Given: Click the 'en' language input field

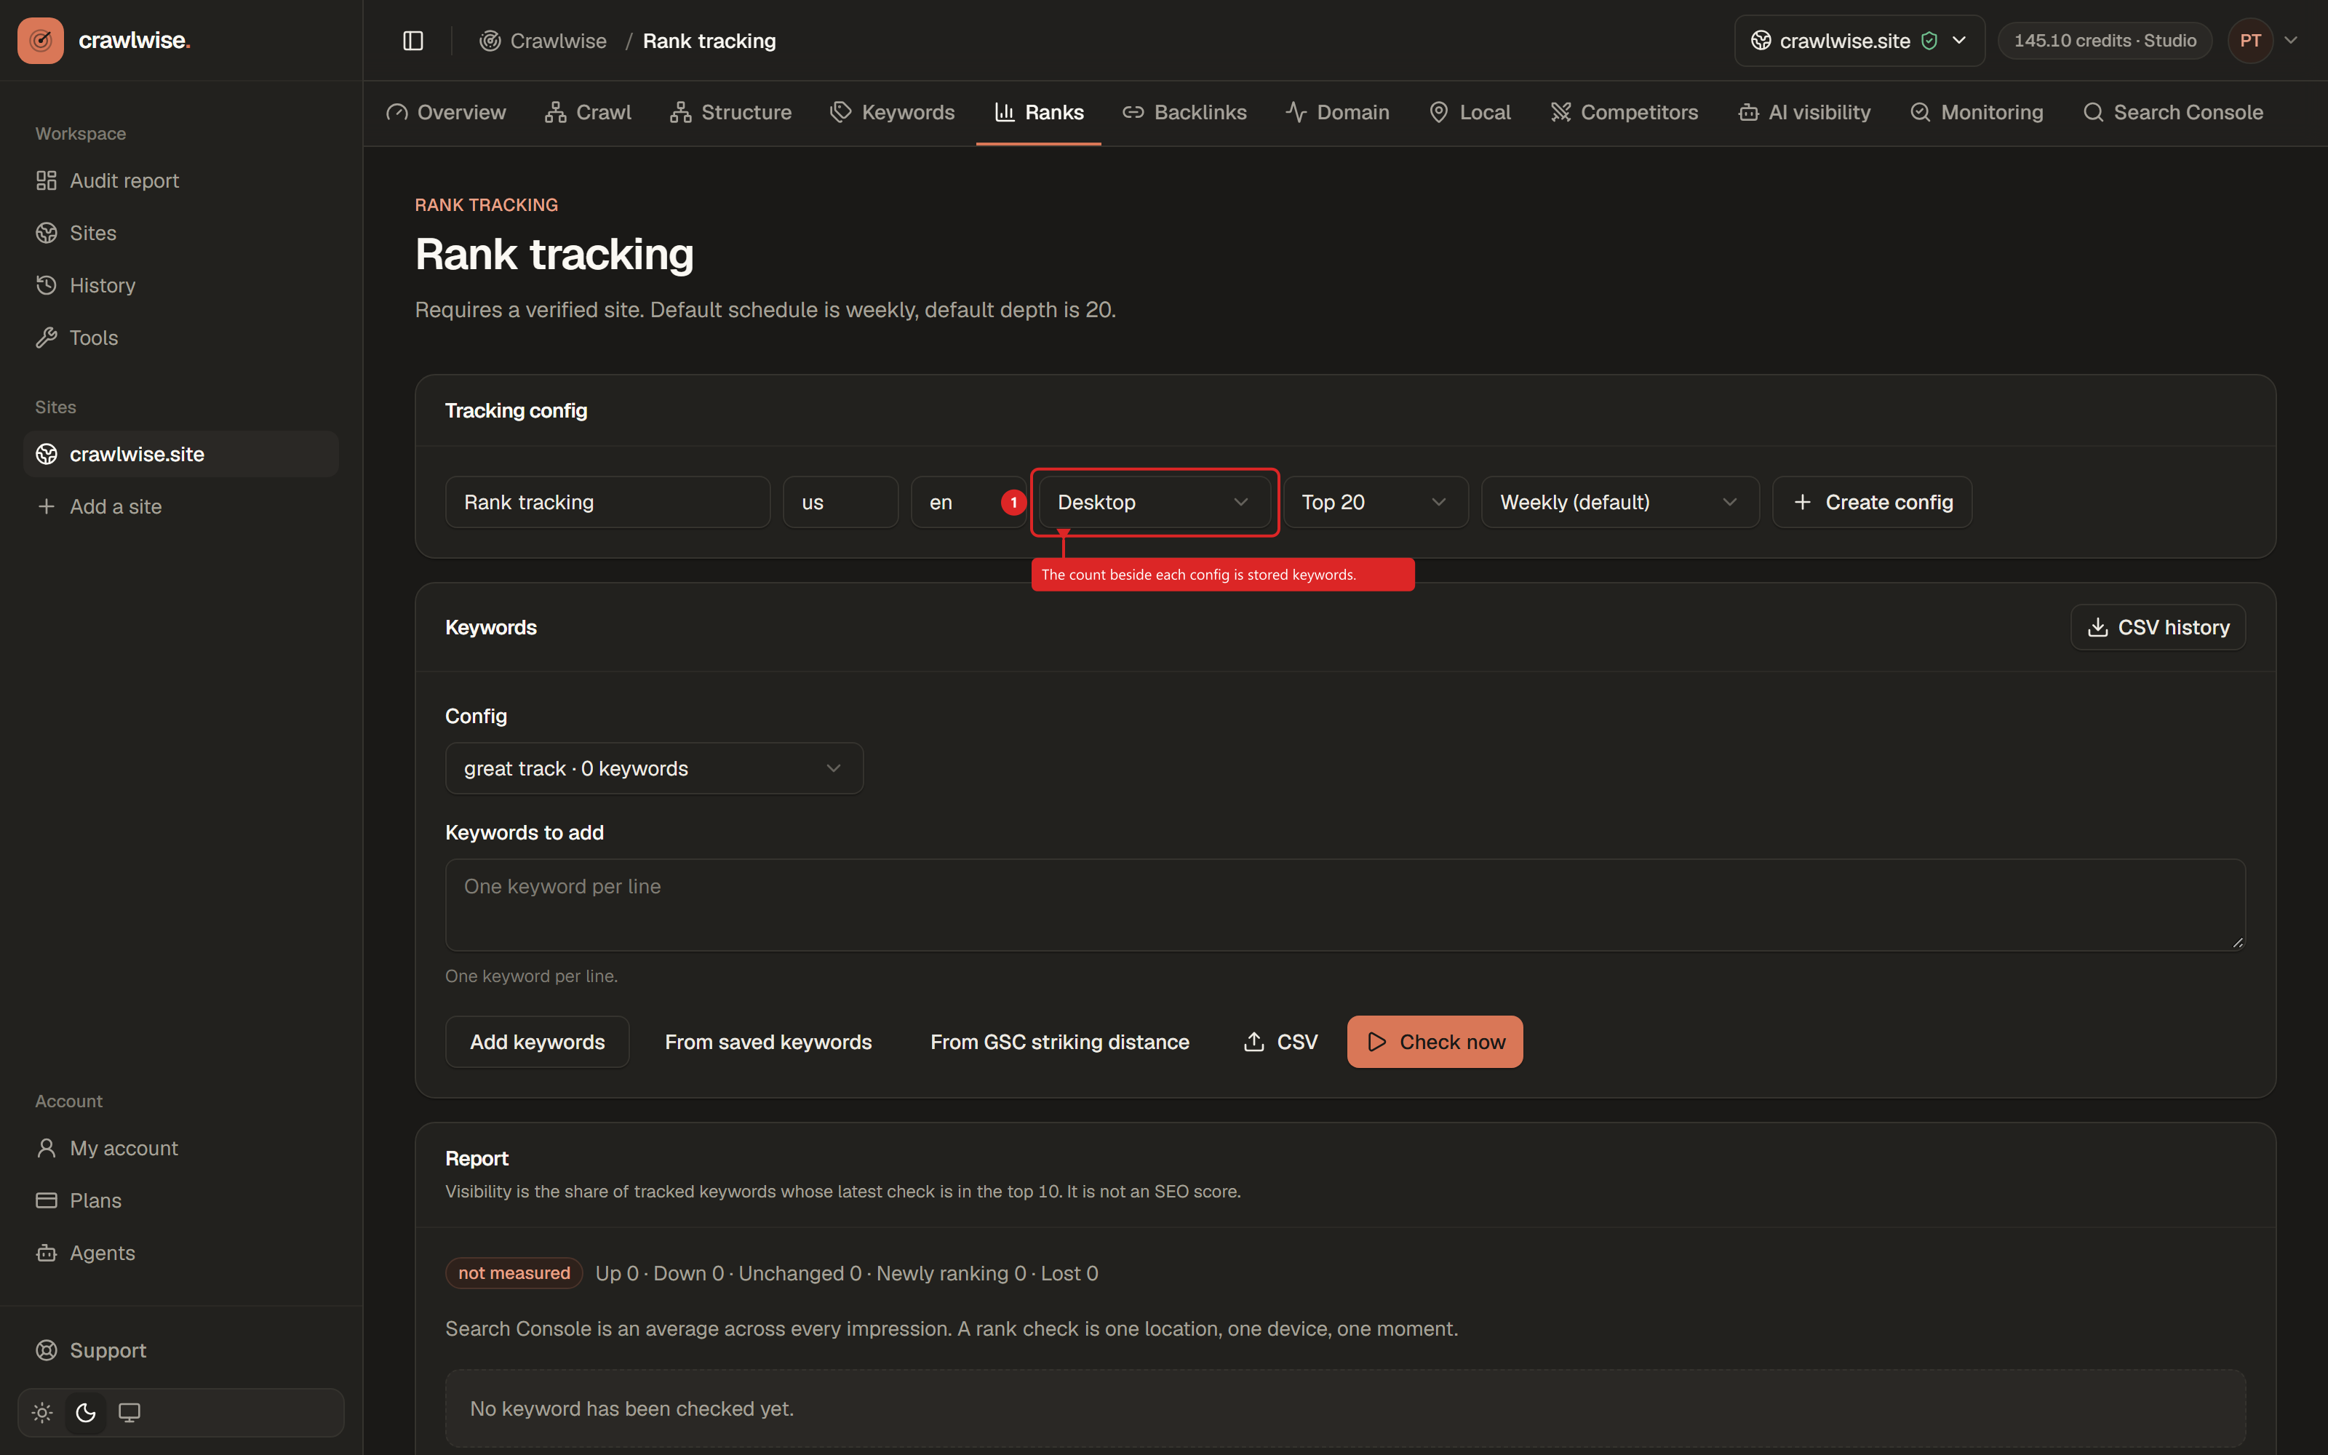Looking at the screenshot, I should point(969,502).
